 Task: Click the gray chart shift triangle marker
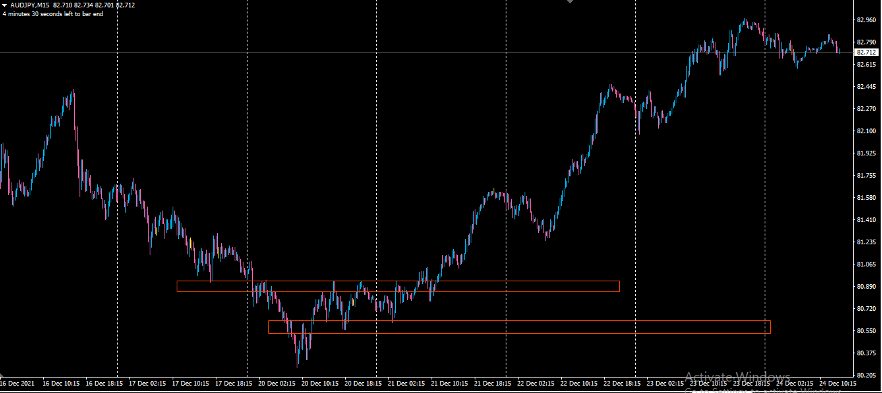570,2
